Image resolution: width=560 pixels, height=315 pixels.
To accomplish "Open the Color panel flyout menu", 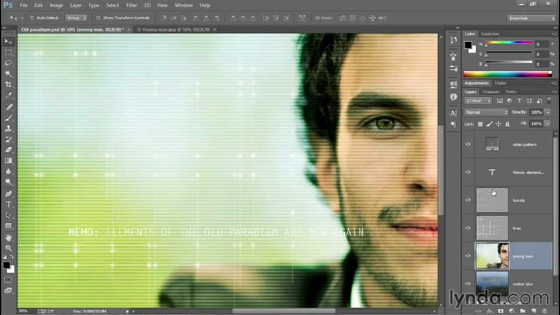I will 554,34.
